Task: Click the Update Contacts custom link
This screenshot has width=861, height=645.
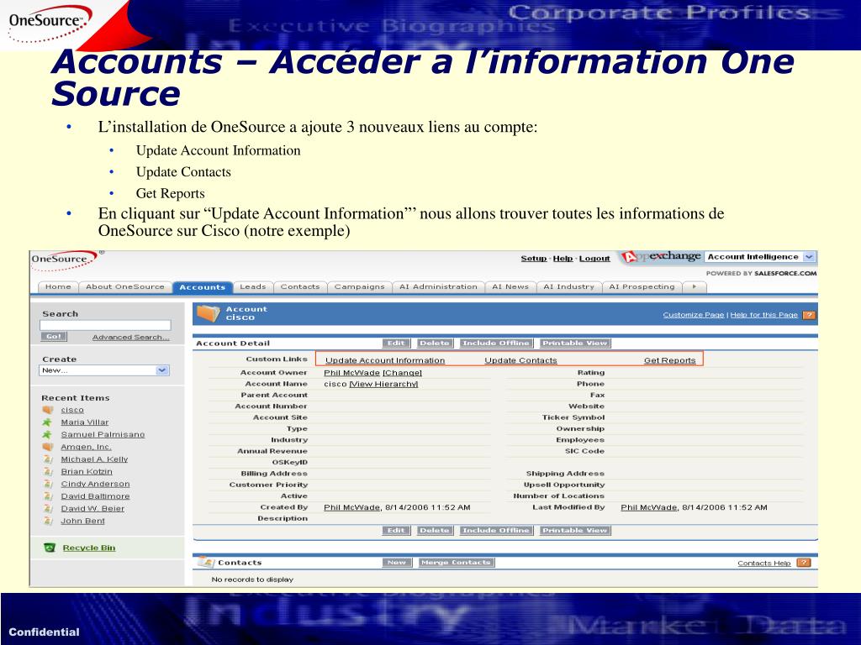Action: tap(520, 360)
